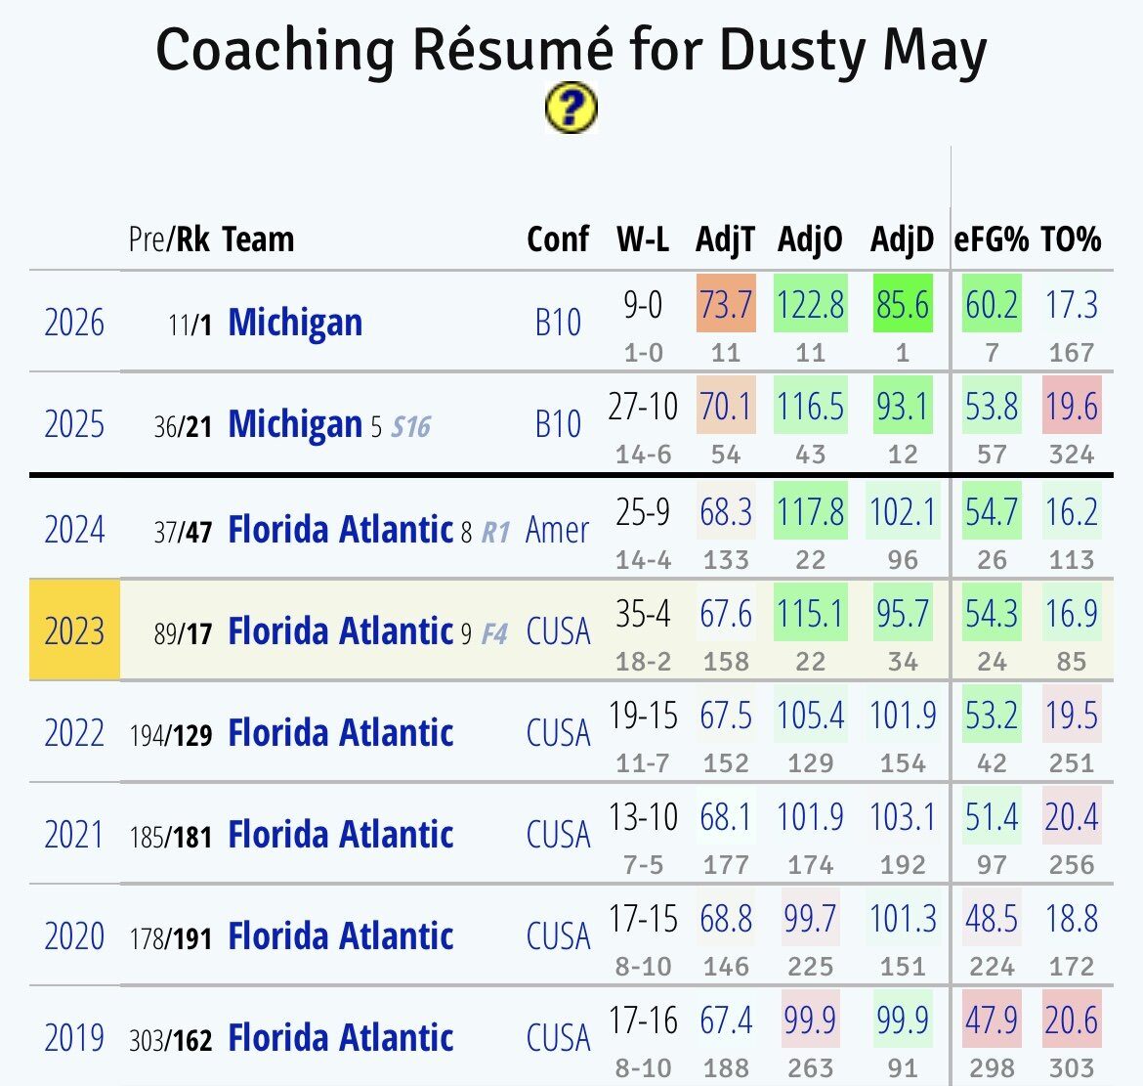
Task: Open the 2026 season link
Action: click(74, 323)
